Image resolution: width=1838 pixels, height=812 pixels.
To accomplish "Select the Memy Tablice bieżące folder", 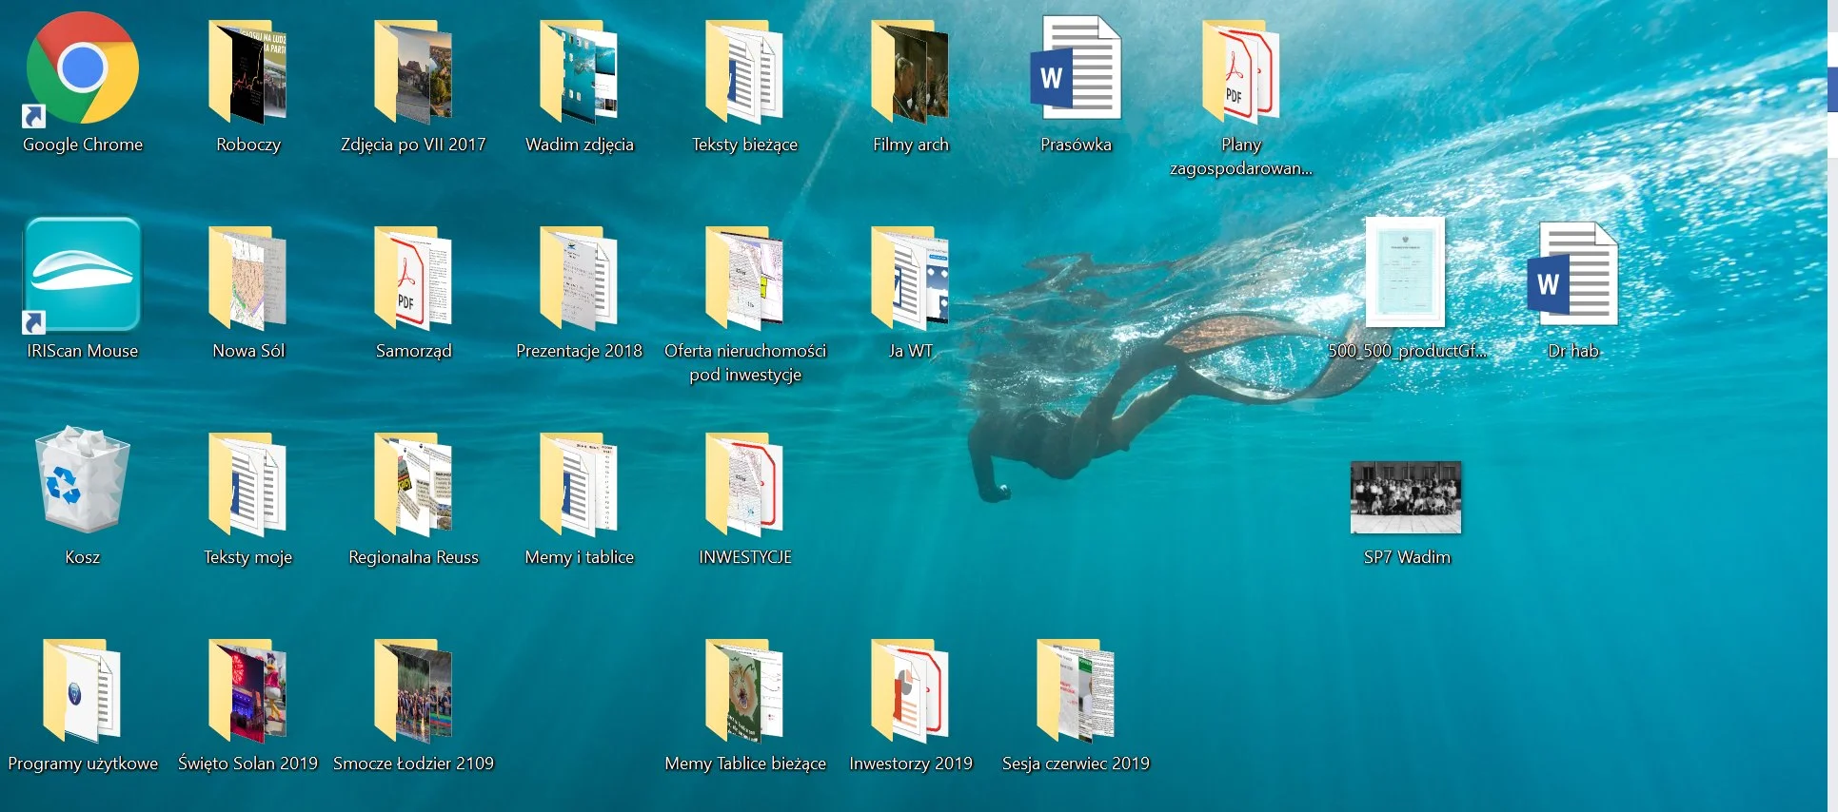I will [x=744, y=691].
